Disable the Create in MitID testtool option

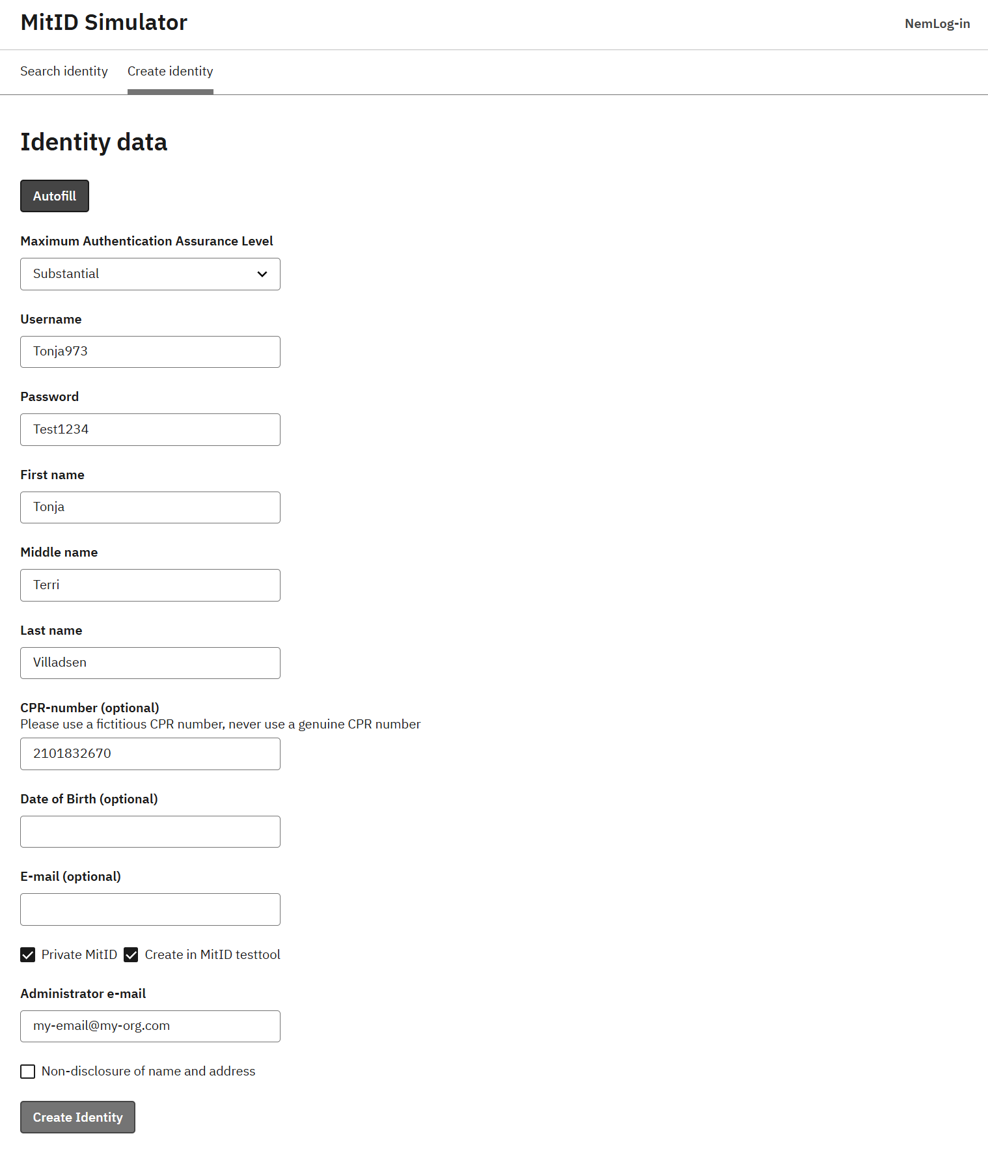131,955
